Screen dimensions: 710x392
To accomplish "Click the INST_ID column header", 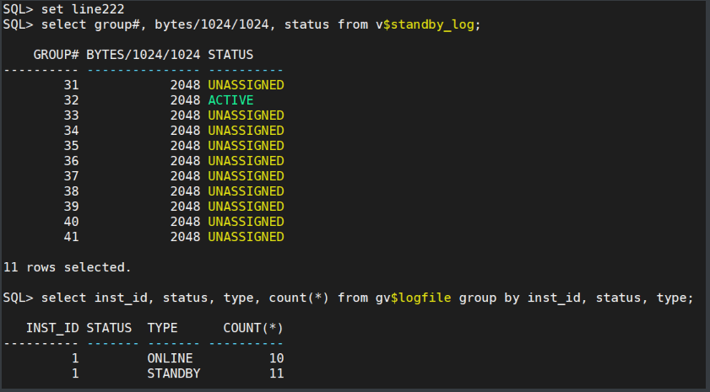I will click(52, 328).
